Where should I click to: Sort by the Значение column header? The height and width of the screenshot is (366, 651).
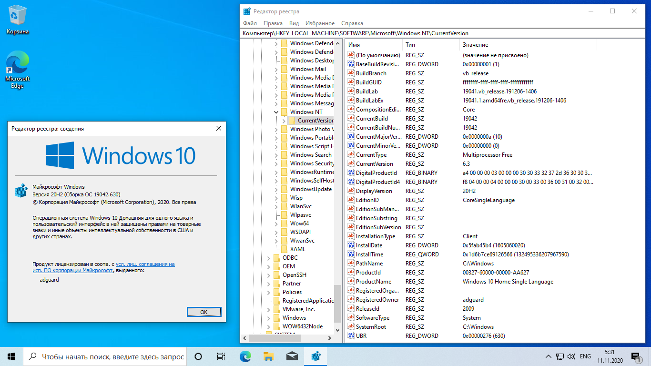click(x=528, y=44)
